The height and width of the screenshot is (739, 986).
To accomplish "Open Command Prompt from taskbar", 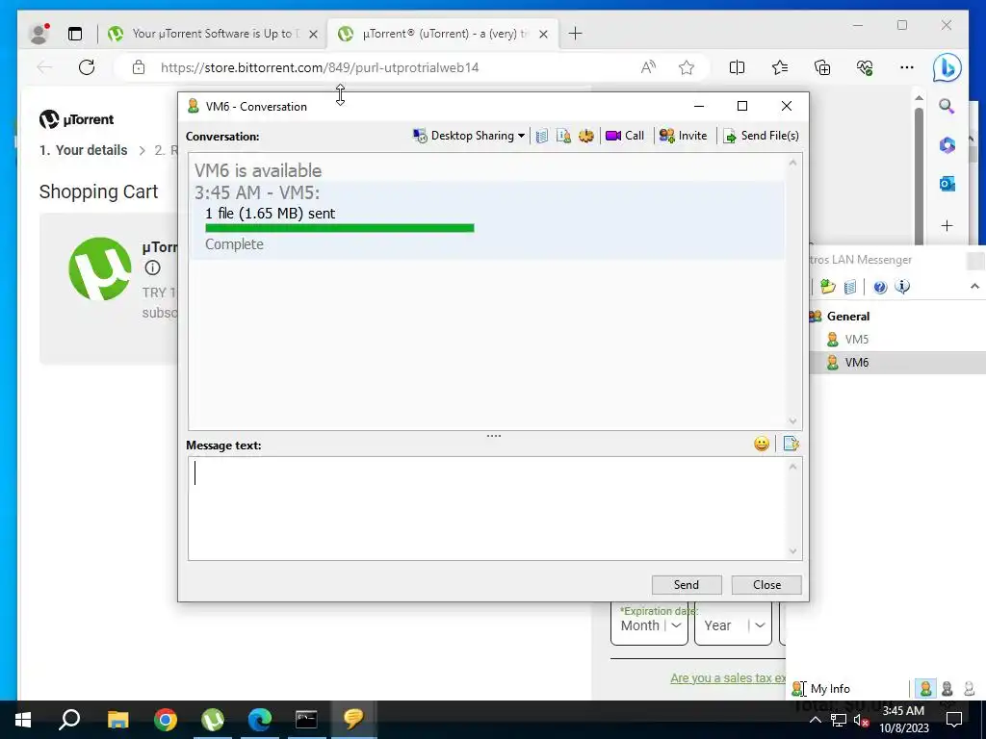I will (x=306, y=720).
